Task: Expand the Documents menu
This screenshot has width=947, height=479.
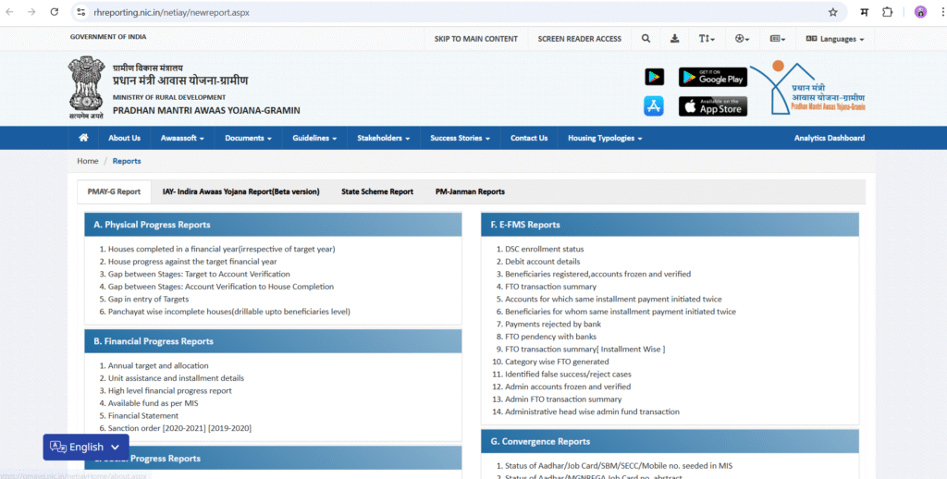Action: point(248,138)
